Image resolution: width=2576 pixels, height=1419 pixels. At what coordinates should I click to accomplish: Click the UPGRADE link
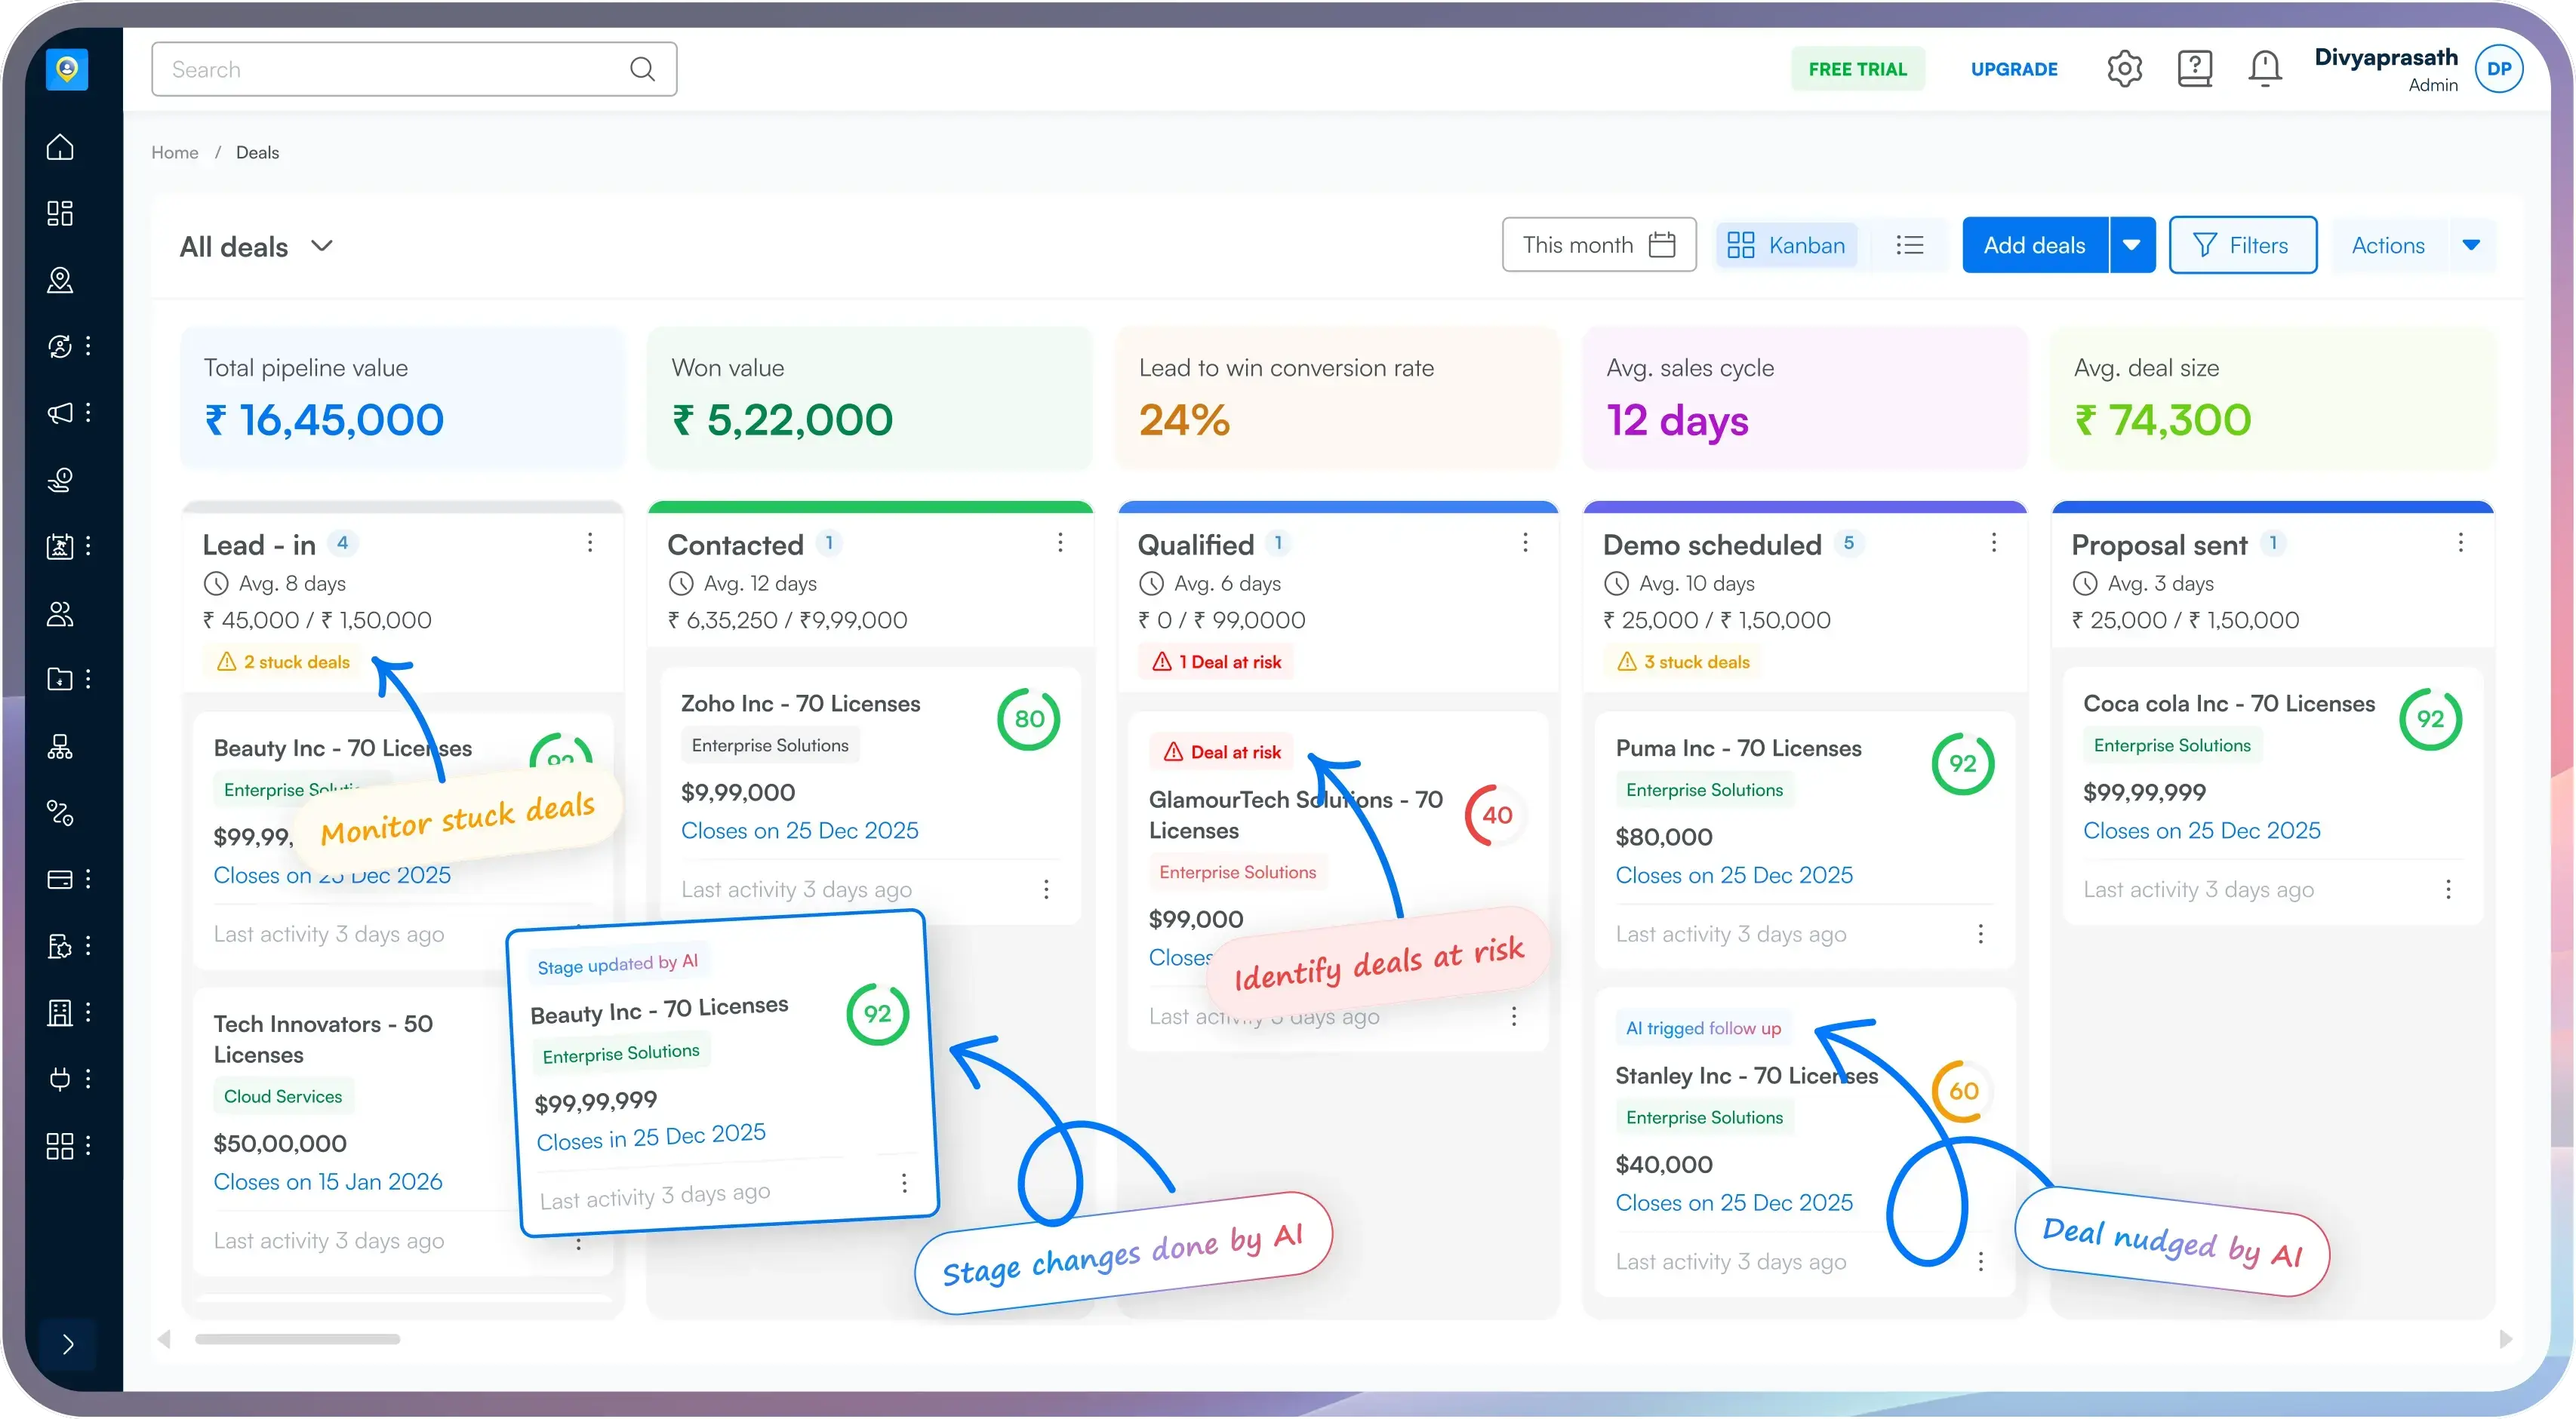[x=2013, y=69]
